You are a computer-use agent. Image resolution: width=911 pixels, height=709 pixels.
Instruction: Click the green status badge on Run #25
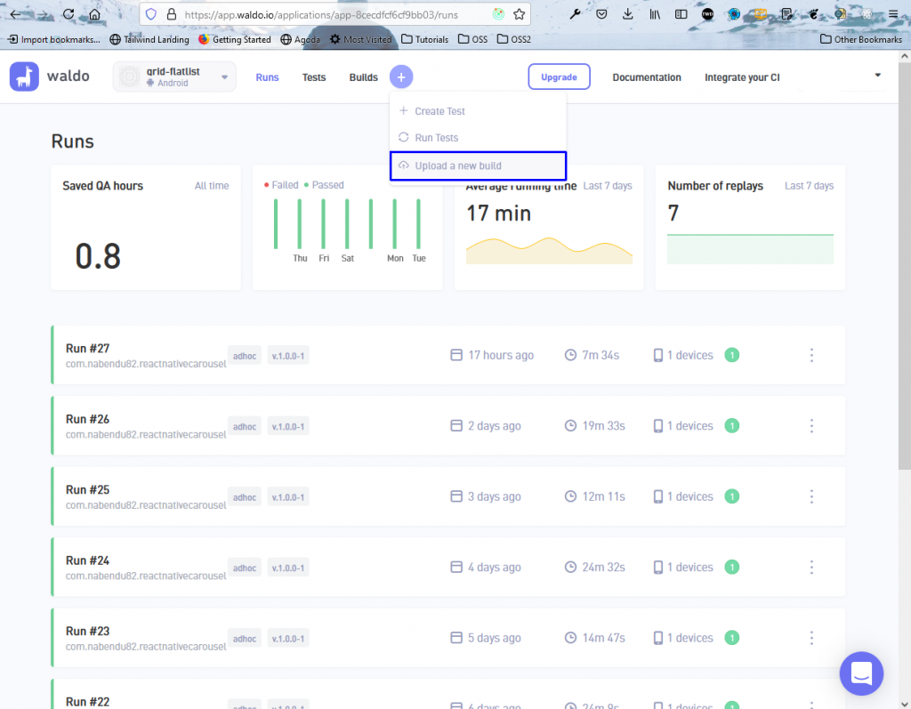(732, 496)
